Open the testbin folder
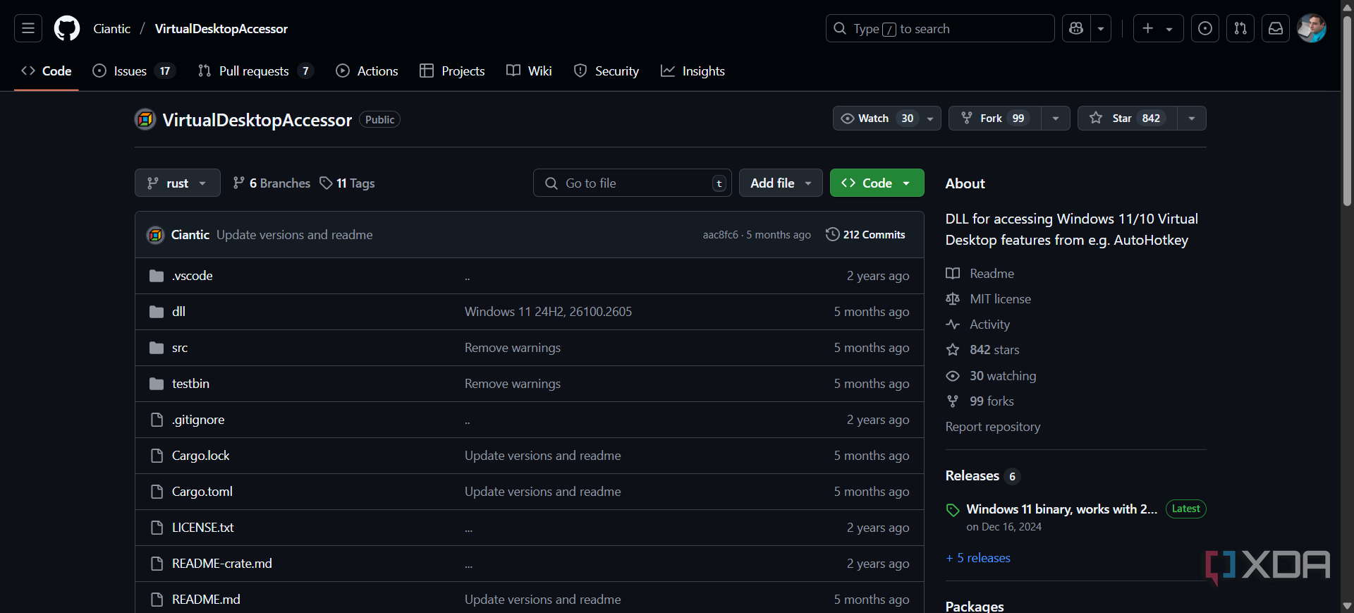The height and width of the screenshot is (613, 1354). click(190, 384)
